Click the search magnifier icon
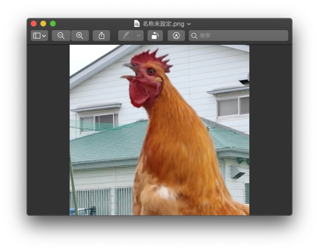This screenshot has width=319, height=251. point(194,36)
